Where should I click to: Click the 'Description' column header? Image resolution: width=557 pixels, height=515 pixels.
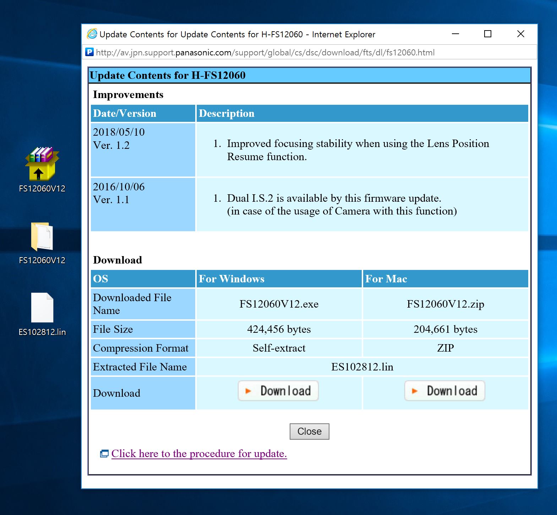[x=362, y=113]
